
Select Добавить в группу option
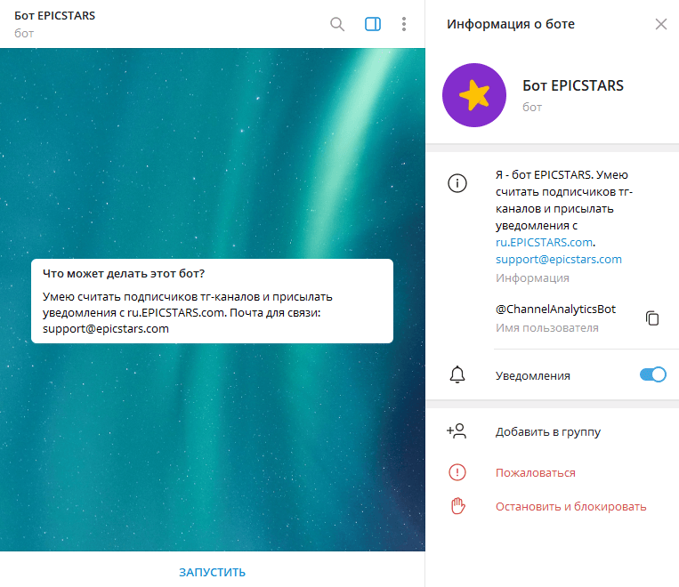(548, 432)
